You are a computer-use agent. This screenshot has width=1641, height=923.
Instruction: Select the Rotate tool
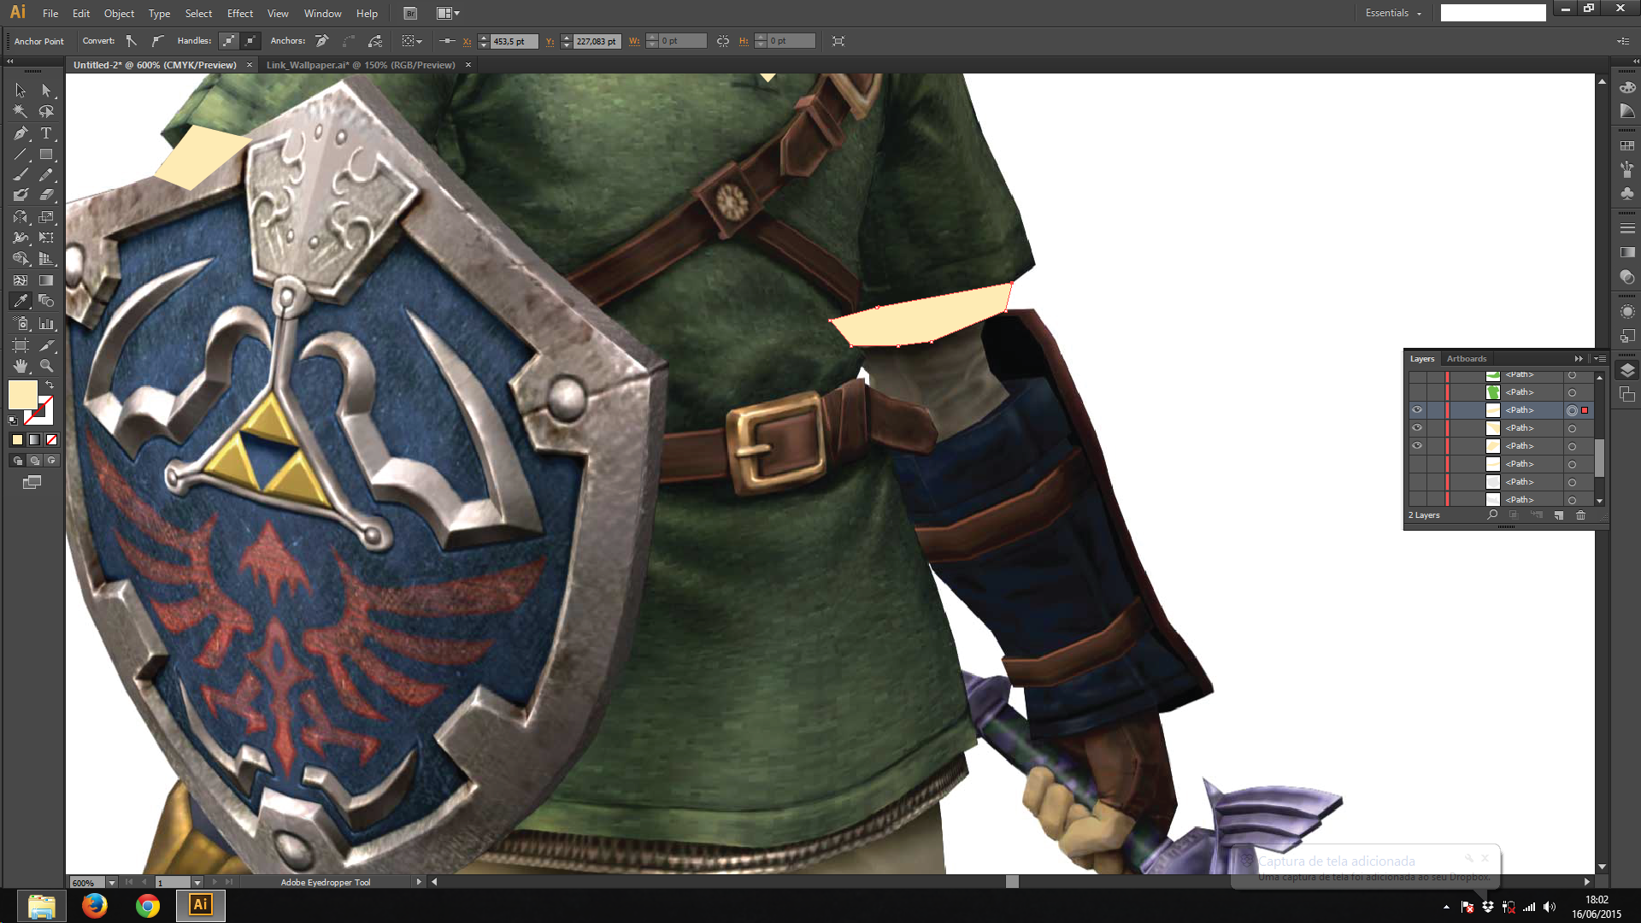21,217
